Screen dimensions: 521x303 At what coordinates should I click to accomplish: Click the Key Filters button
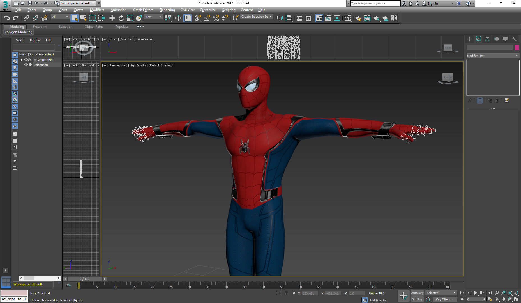444,299
